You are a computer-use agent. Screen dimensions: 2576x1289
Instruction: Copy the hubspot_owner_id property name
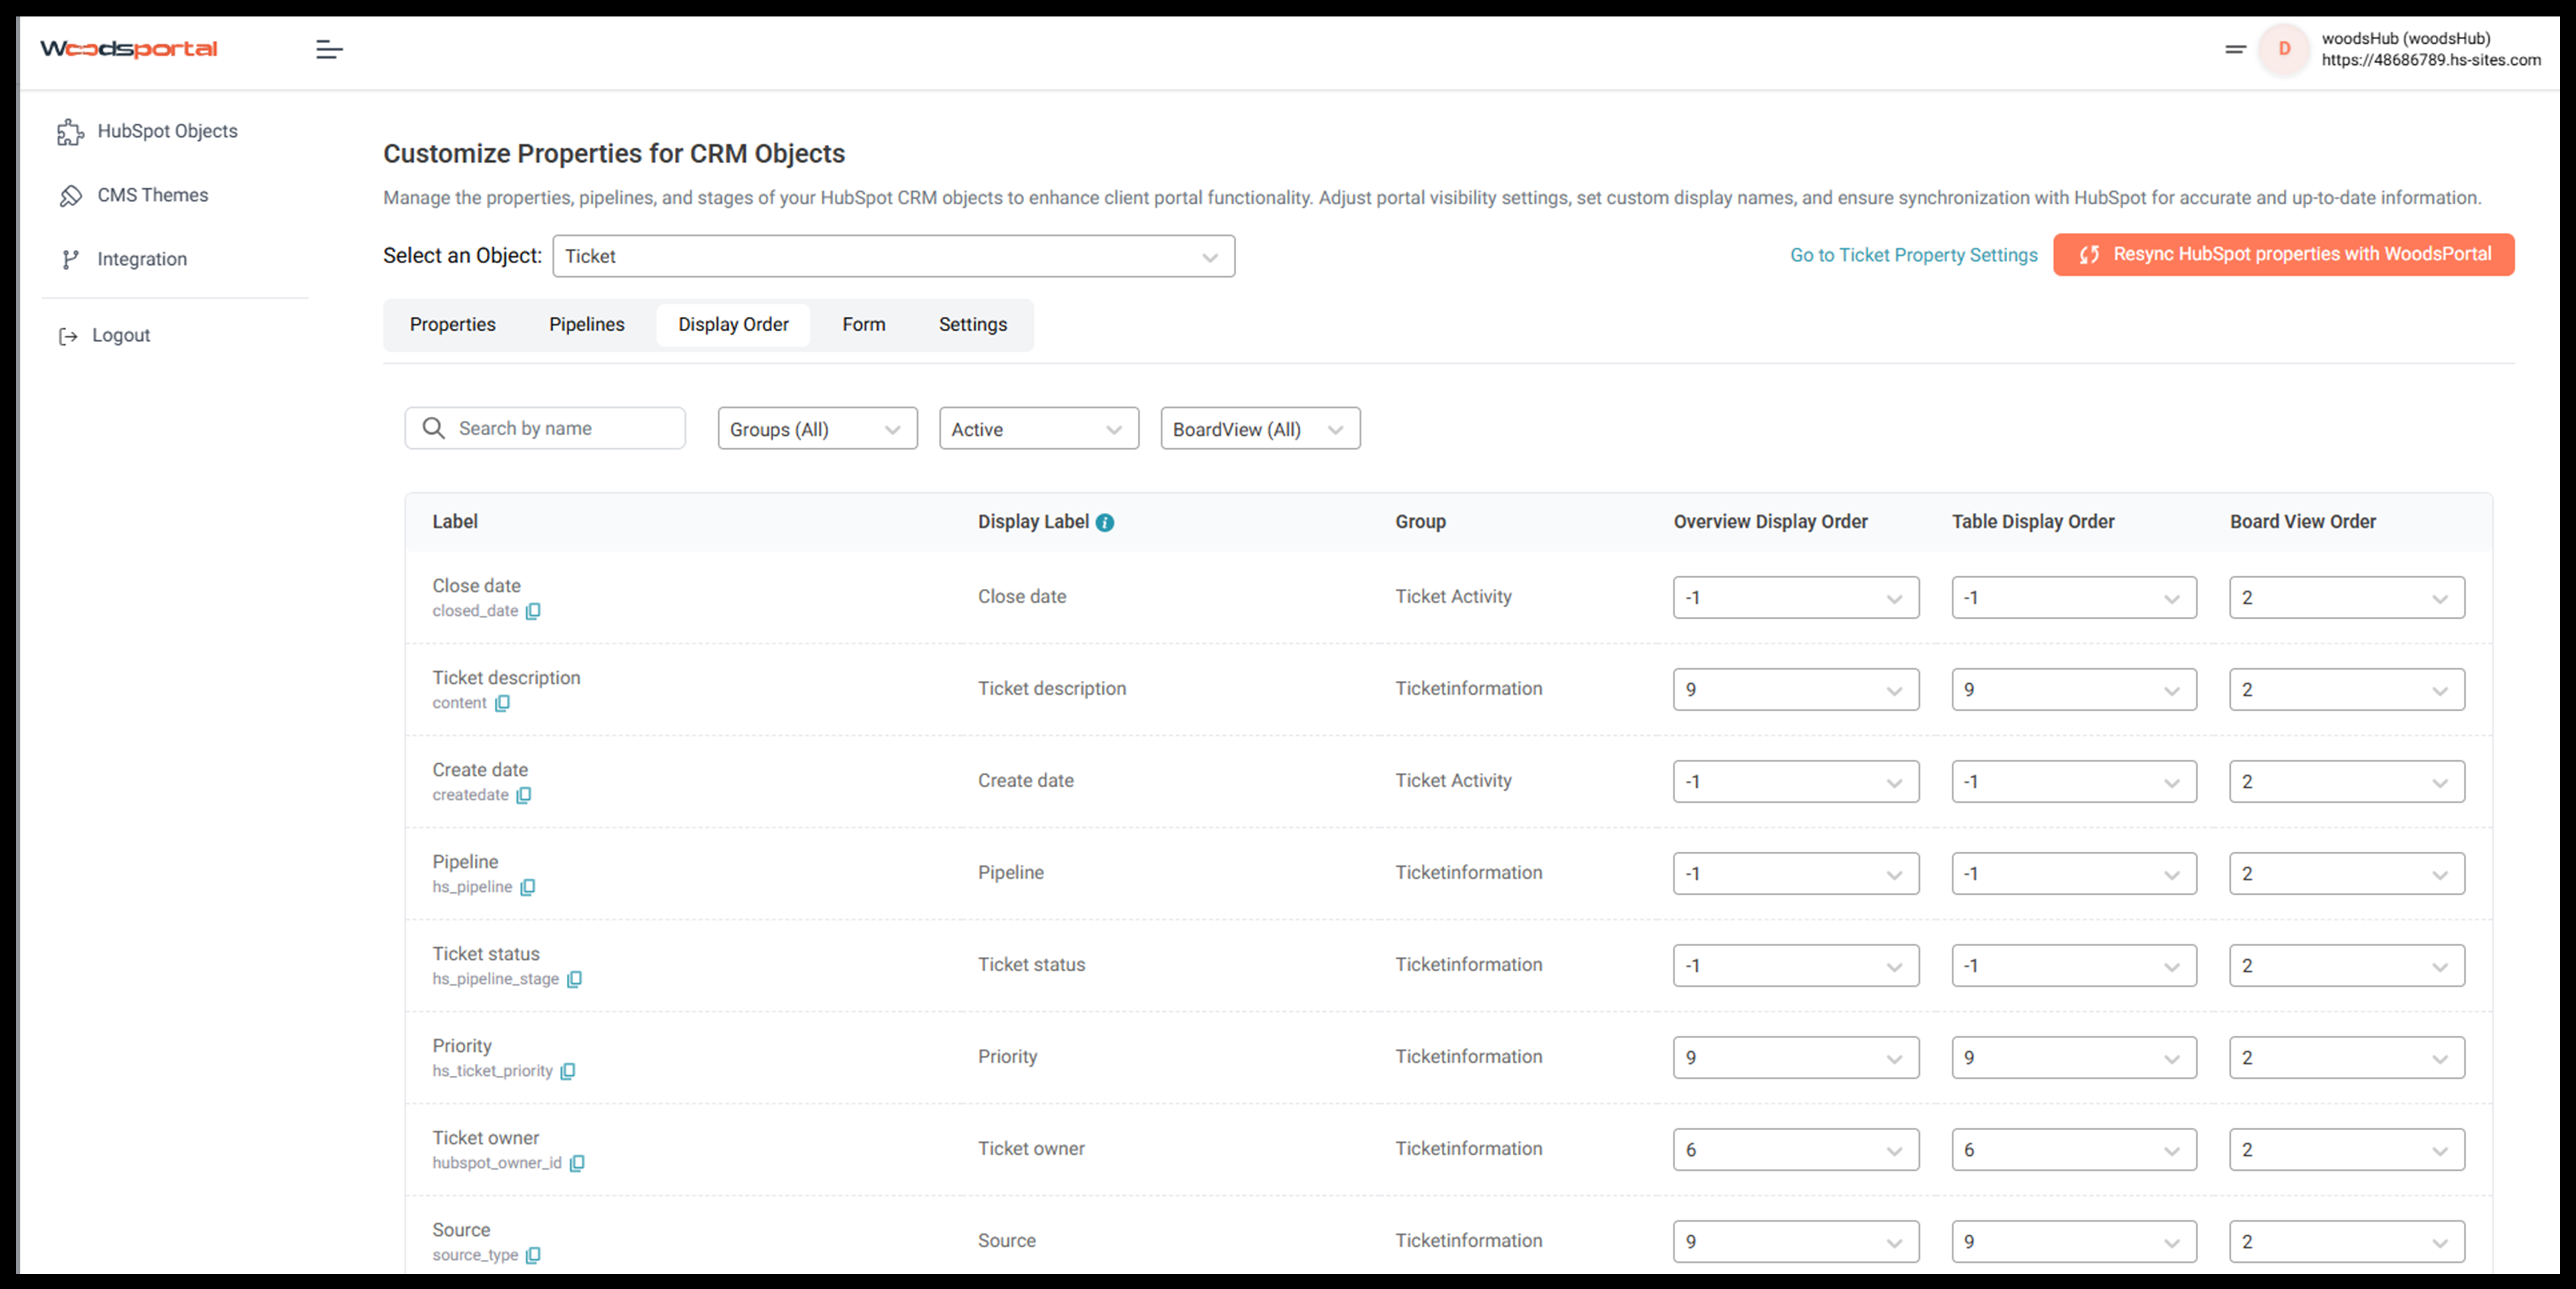577,1163
